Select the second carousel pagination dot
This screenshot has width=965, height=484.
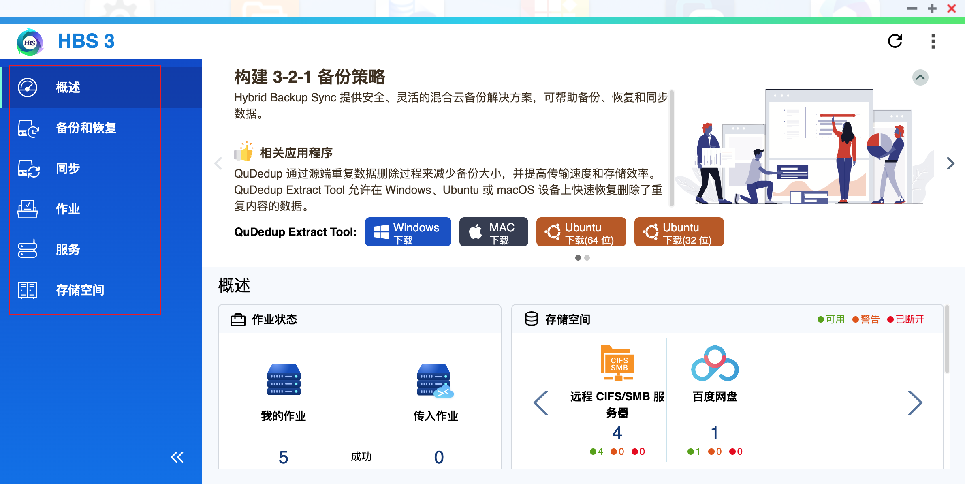(587, 258)
